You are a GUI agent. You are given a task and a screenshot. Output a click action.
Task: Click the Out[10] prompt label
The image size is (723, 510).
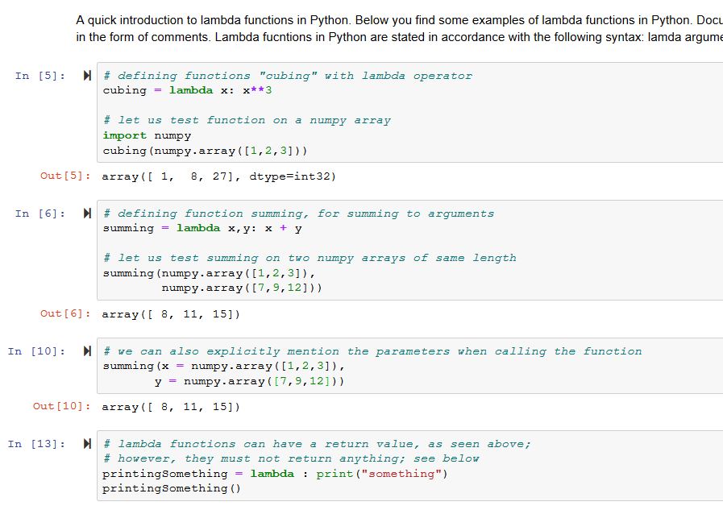point(62,407)
